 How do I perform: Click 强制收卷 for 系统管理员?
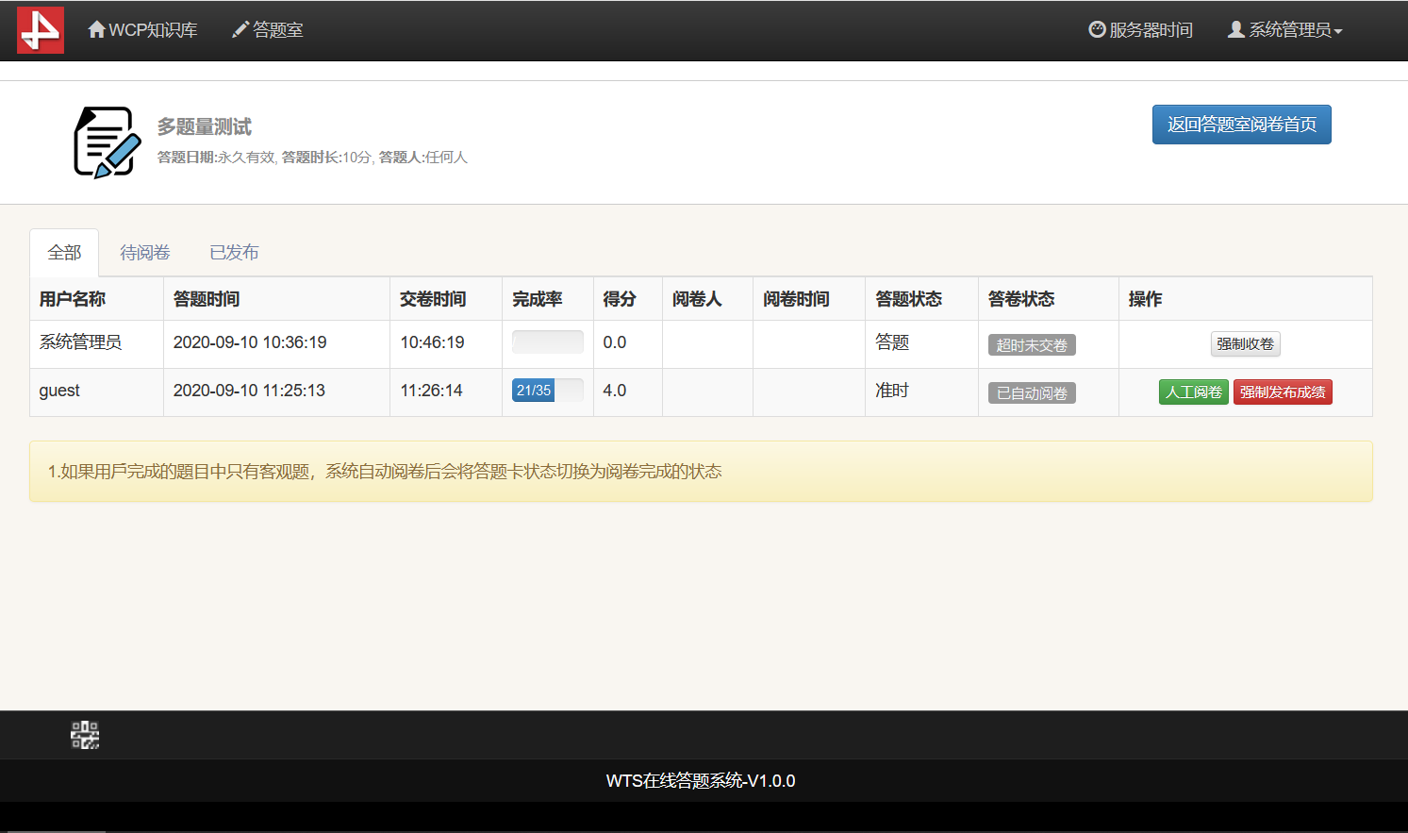point(1245,344)
